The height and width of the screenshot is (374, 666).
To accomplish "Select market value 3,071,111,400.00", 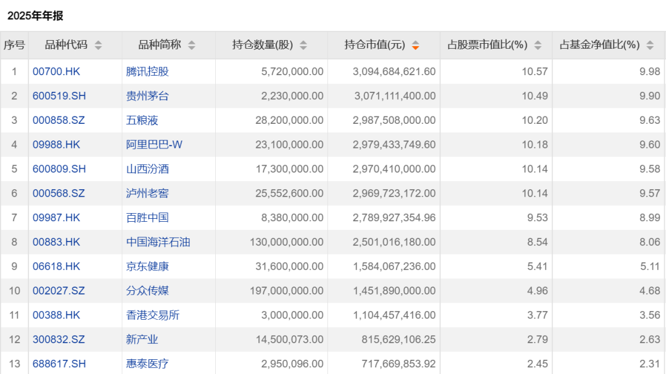I will [395, 96].
